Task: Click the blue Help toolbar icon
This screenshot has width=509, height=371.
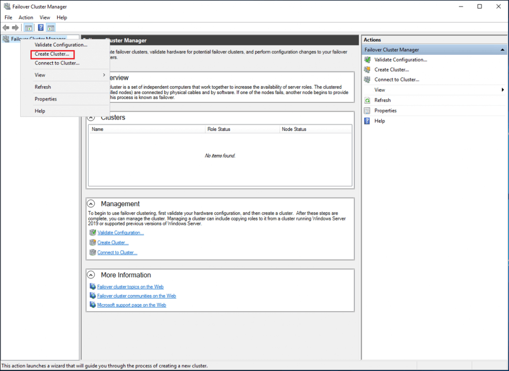Action: [41, 28]
